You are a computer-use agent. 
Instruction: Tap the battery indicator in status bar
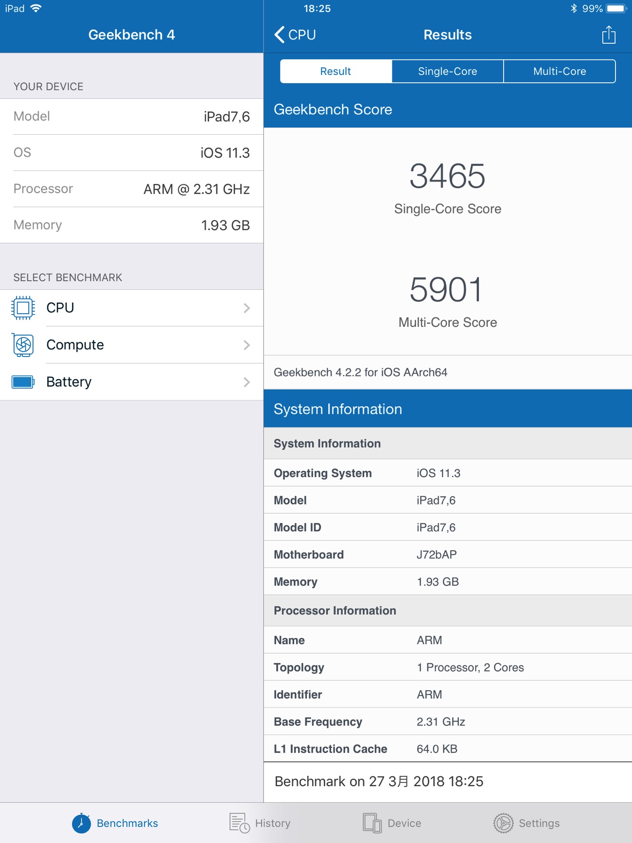[x=616, y=8]
